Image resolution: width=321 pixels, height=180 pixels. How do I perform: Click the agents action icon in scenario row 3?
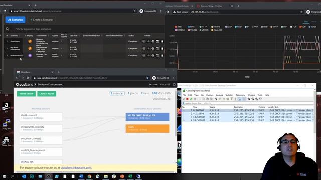(x=148, y=55)
